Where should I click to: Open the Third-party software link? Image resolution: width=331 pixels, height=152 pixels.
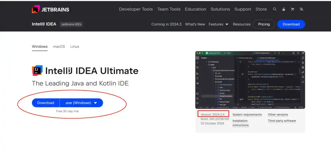pyautogui.click(x=282, y=121)
